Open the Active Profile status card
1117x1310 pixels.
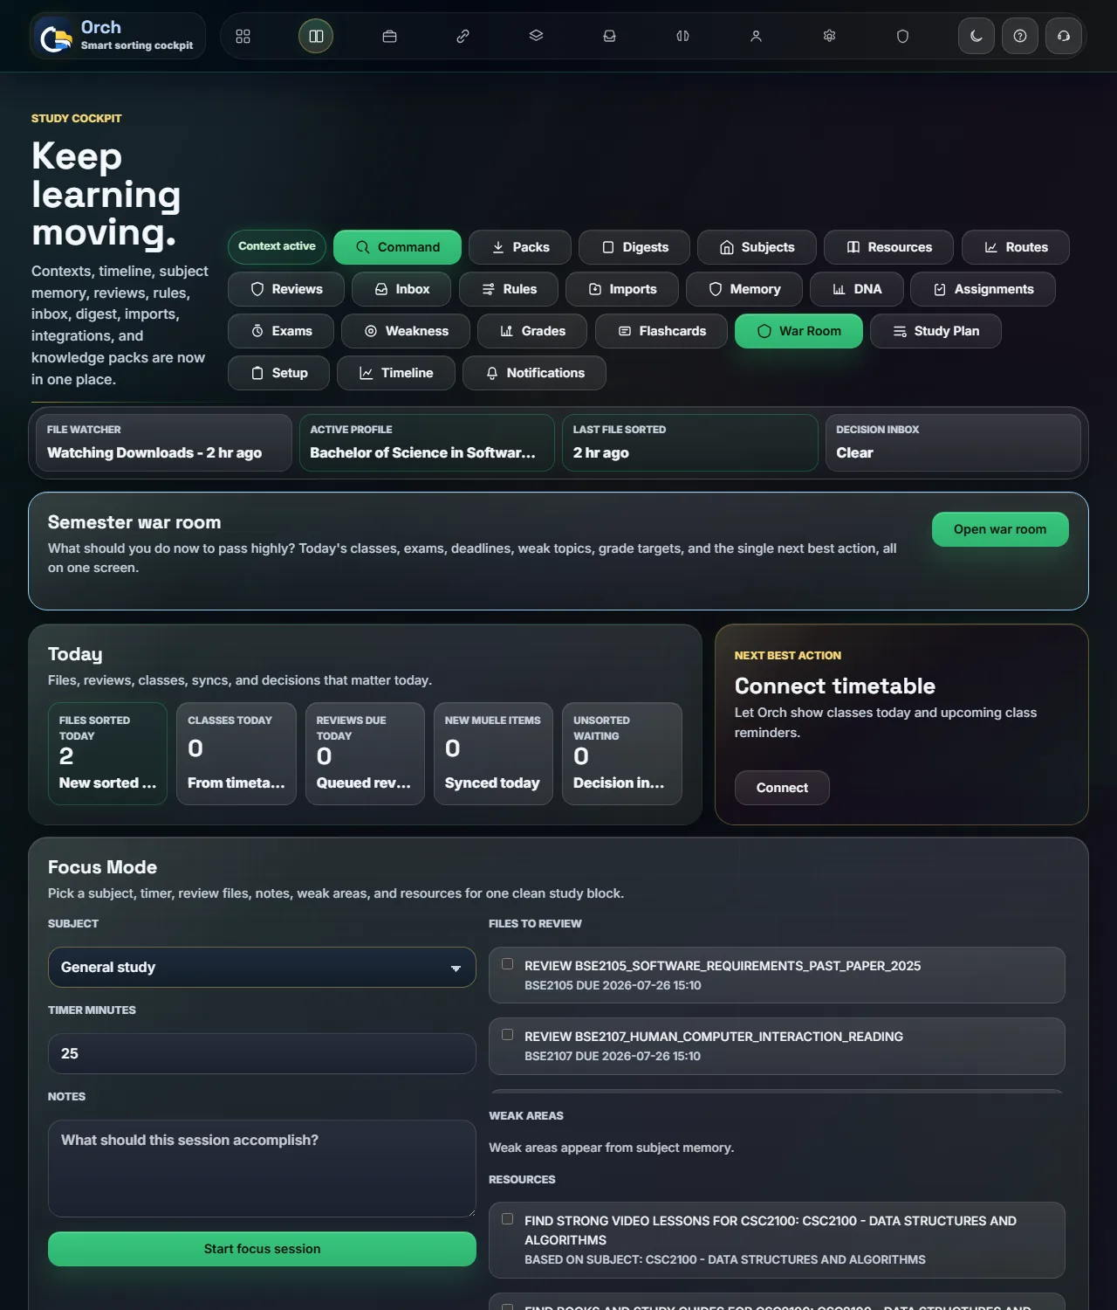pyautogui.click(x=427, y=443)
